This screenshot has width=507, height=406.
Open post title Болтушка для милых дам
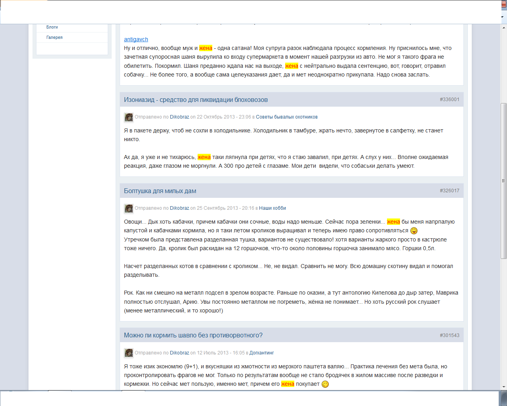[x=160, y=191]
